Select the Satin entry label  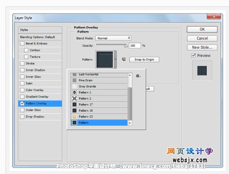pos(29,83)
